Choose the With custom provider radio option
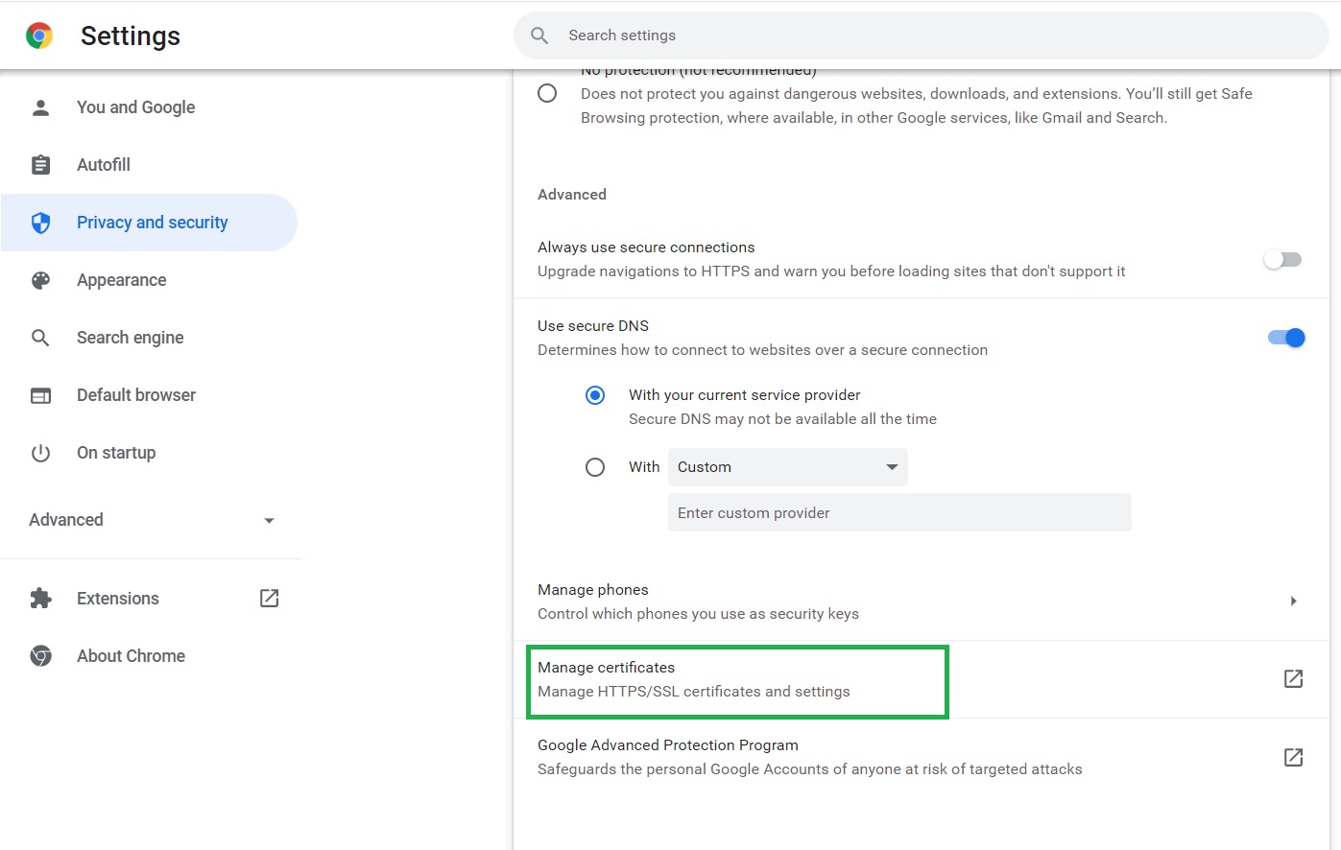 coord(595,467)
